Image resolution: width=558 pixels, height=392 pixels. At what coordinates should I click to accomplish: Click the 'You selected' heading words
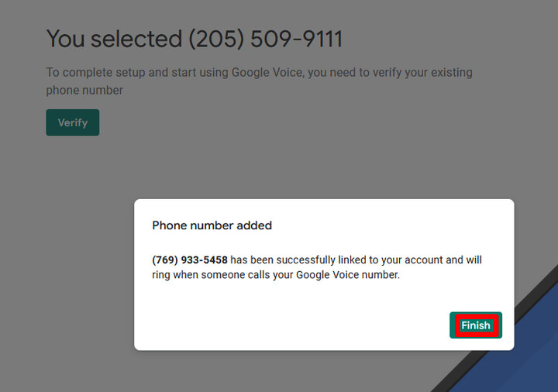(114, 39)
